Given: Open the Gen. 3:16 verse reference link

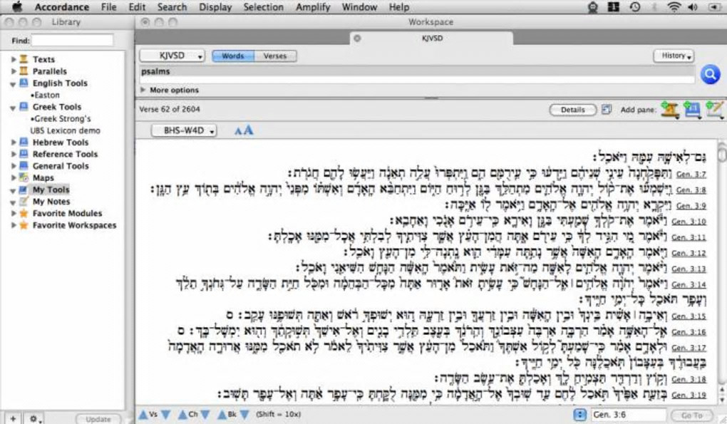Looking at the screenshot, I should (x=689, y=332).
